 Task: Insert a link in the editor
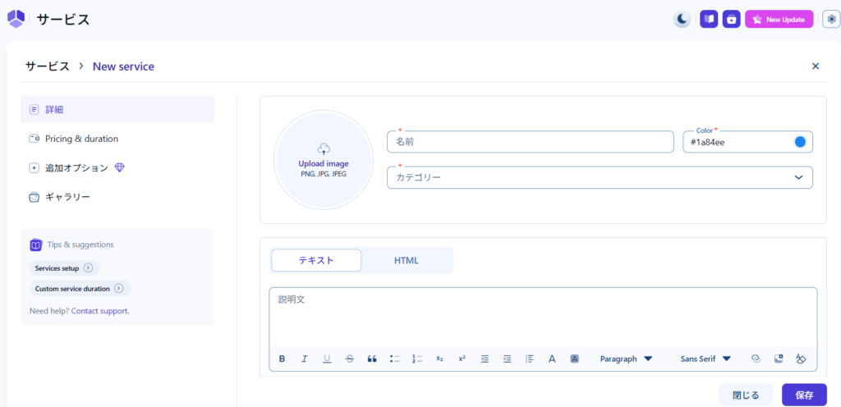pyautogui.click(x=756, y=359)
